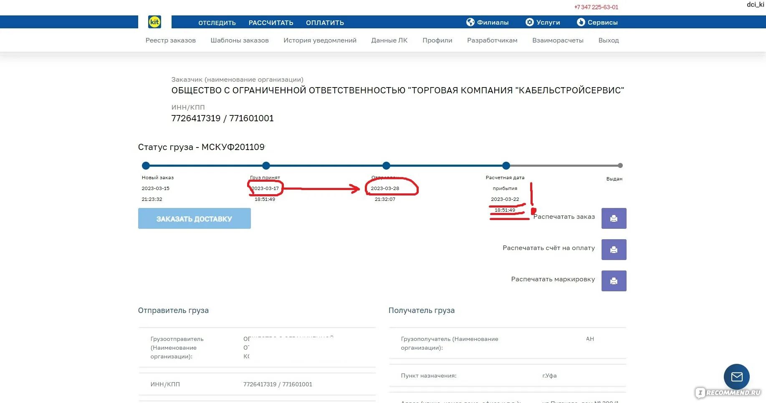Go to Профили tab
The height and width of the screenshot is (403, 766).
(437, 40)
